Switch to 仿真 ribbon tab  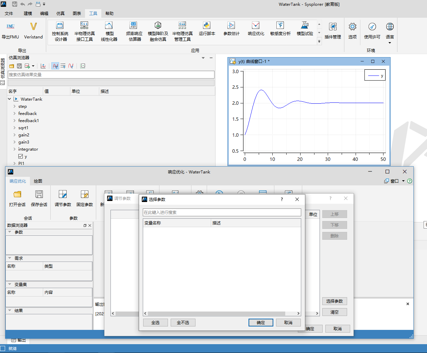click(x=61, y=14)
